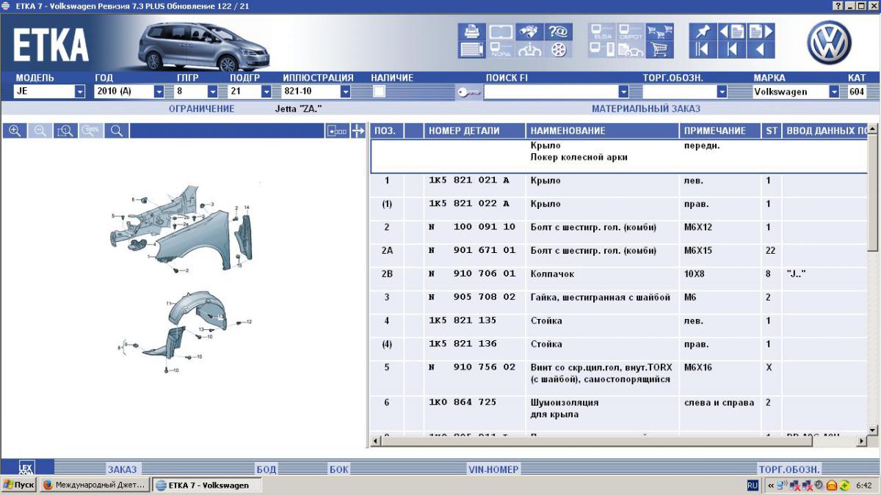Select the Колпачок row name
Viewport: 881px width, 495px height.
[x=552, y=274]
